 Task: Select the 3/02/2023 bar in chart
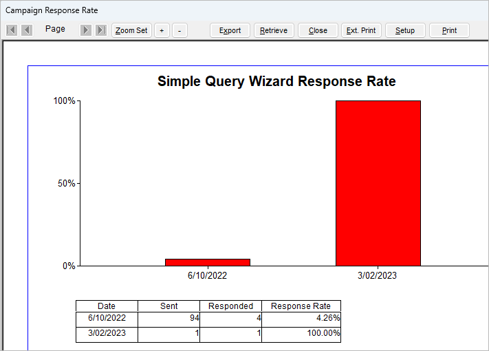378,184
